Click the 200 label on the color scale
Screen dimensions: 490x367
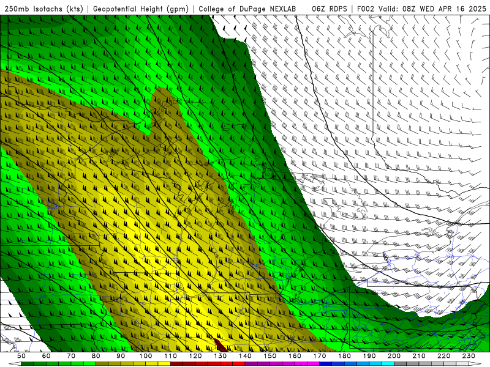394,356
